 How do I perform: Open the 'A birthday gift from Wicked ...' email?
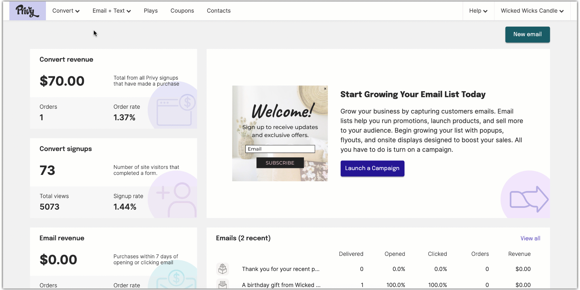(281, 285)
